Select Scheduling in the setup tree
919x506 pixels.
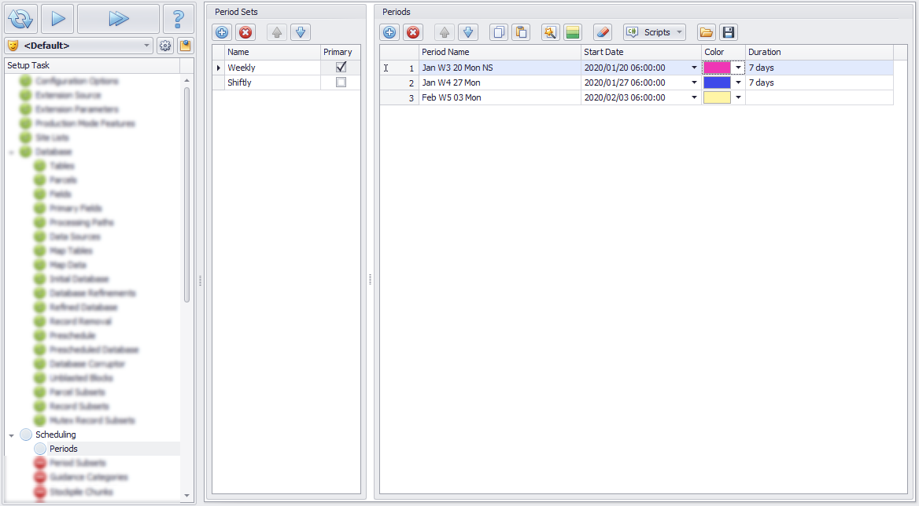(x=56, y=434)
